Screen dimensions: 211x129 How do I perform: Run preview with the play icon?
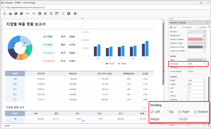click(69, 14)
